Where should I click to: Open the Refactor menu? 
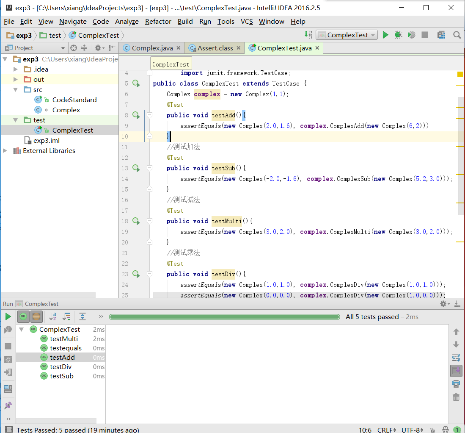pyautogui.click(x=158, y=21)
